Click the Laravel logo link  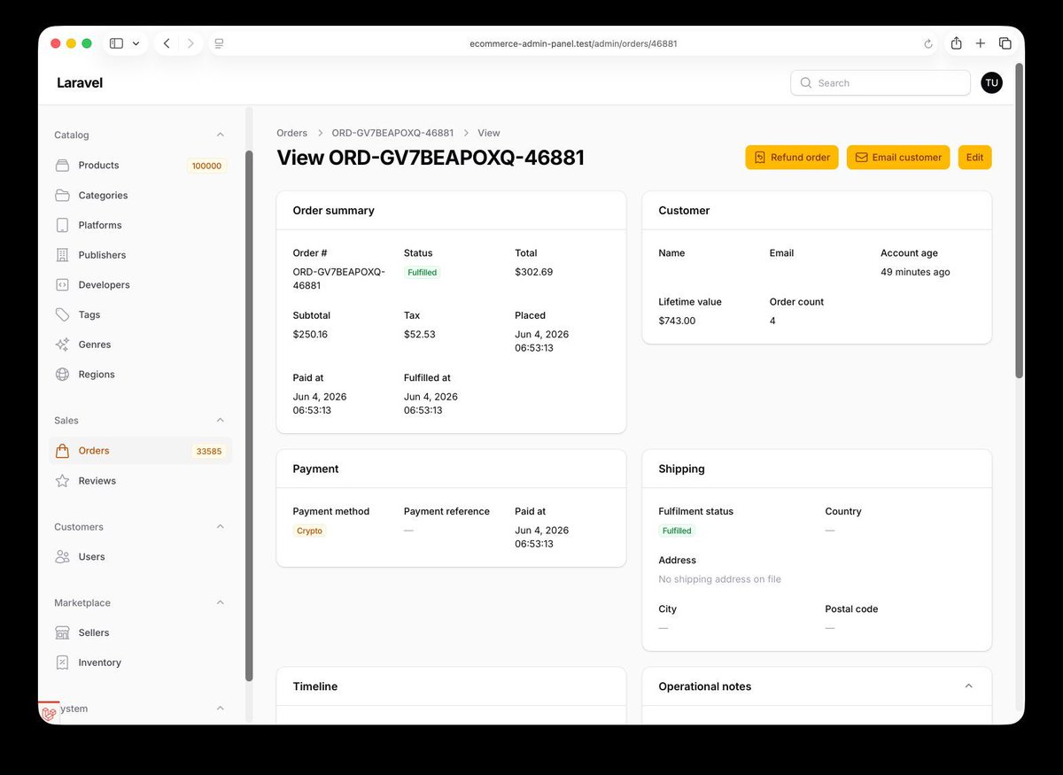[80, 83]
